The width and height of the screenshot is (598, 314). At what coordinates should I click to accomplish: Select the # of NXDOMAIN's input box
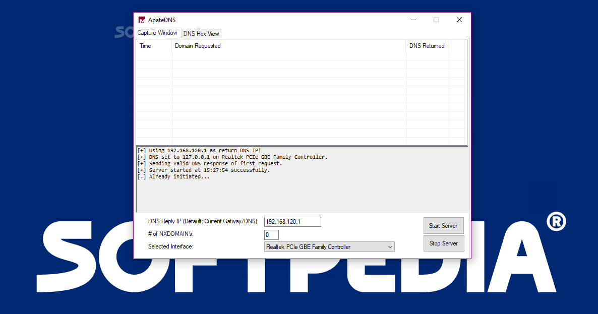pyautogui.click(x=272, y=235)
